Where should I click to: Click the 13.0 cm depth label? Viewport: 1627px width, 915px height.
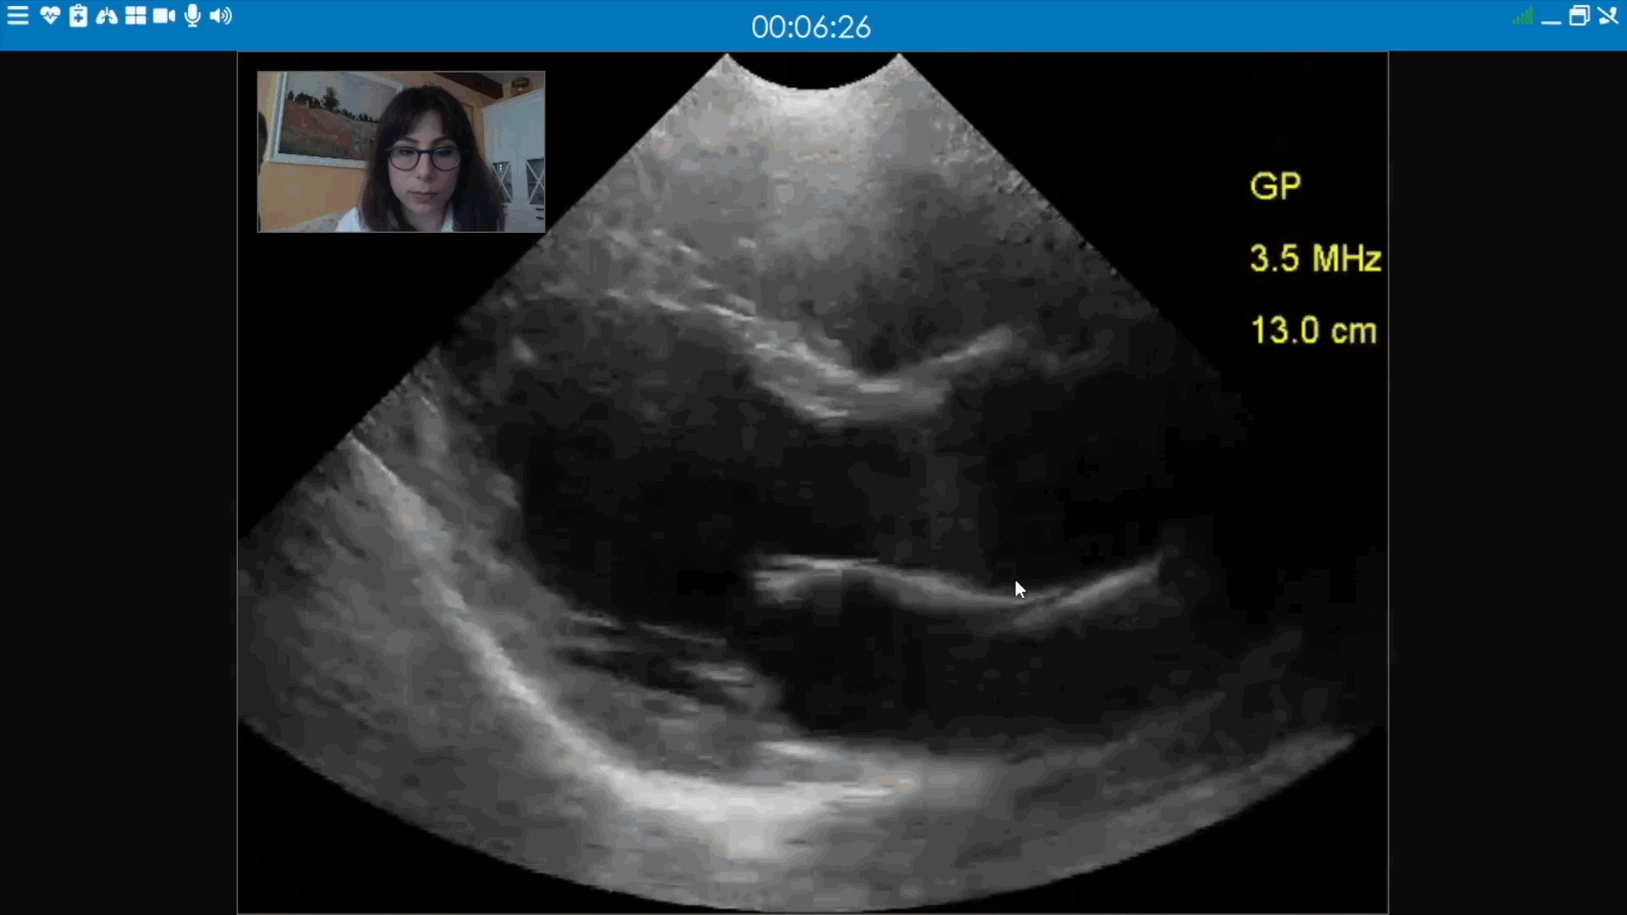pos(1313,330)
